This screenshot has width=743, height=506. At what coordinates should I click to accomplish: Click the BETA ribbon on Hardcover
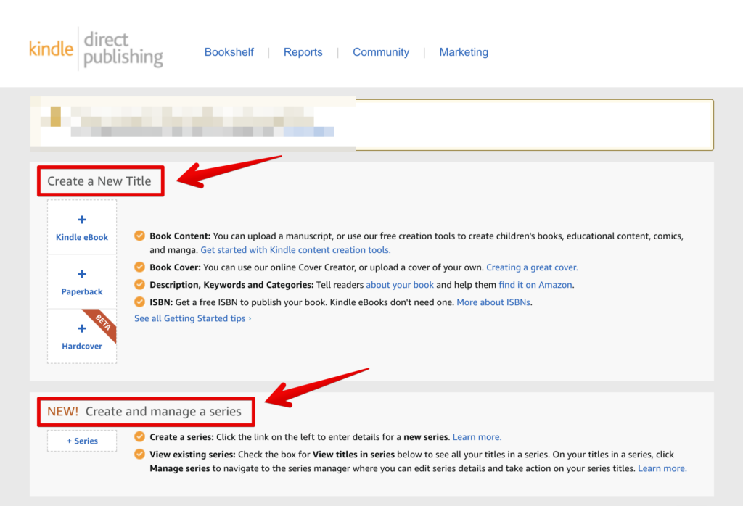(103, 323)
